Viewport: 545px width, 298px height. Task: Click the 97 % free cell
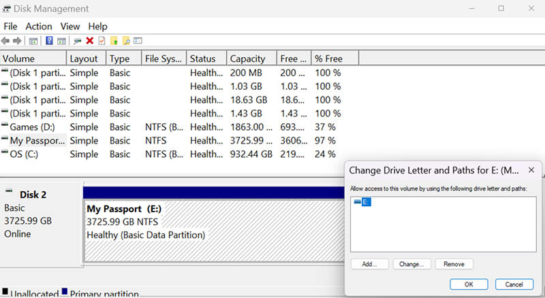coord(325,141)
